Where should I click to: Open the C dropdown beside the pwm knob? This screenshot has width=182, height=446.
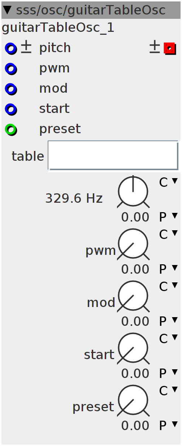[169, 235]
